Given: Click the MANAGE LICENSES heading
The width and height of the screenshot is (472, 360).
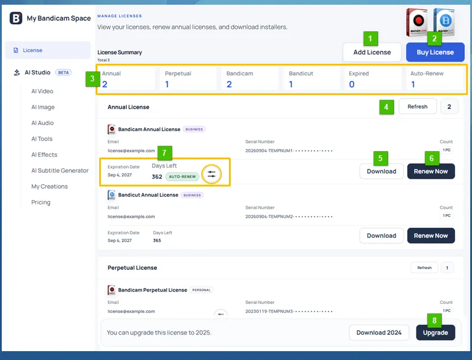Looking at the screenshot, I should (120, 16).
